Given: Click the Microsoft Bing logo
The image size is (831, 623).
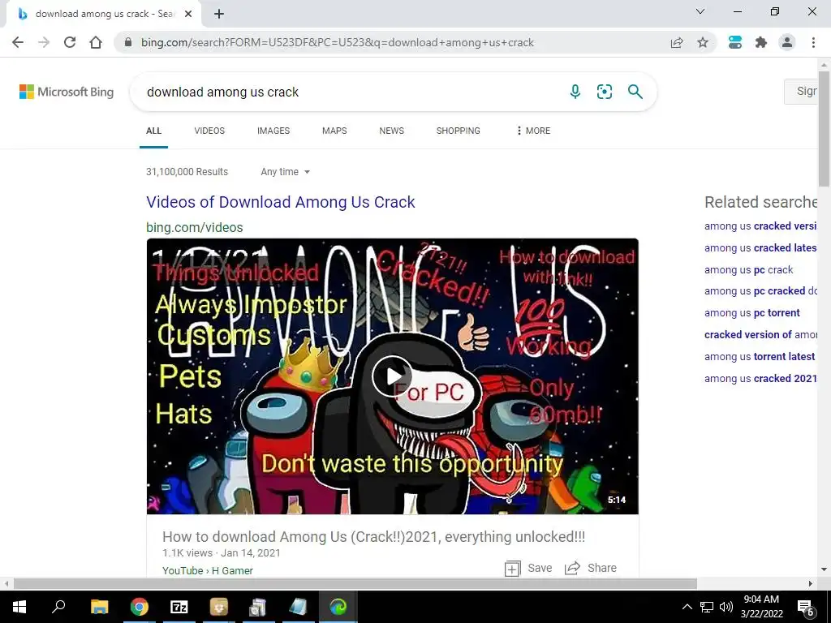Looking at the screenshot, I should pyautogui.click(x=67, y=92).
